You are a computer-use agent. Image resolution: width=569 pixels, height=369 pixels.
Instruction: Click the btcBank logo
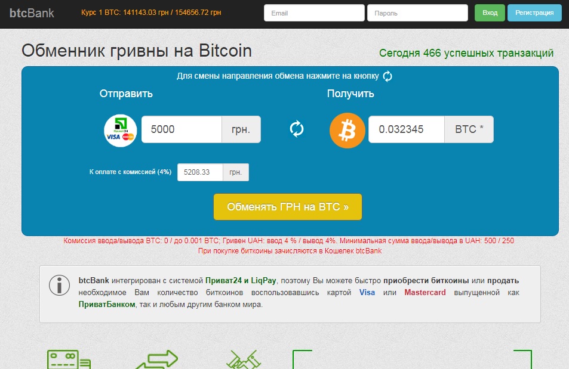coord(32,13)
